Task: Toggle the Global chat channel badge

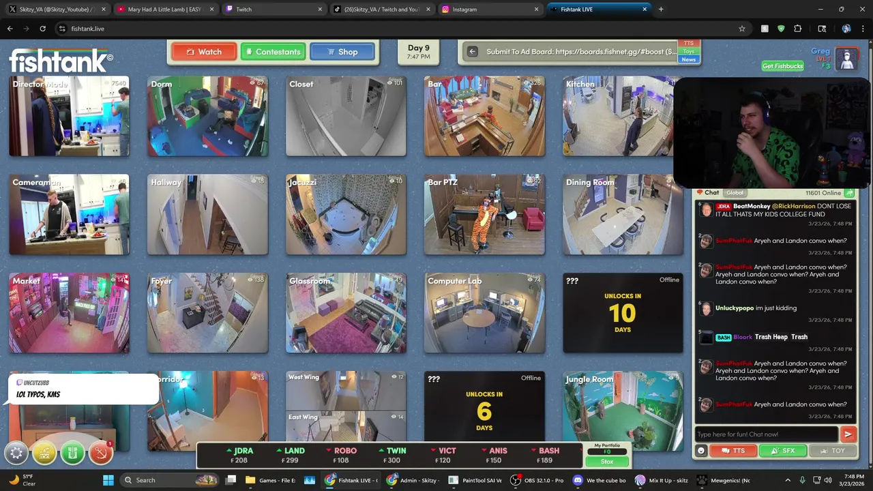Action: [x=735, y=193]
